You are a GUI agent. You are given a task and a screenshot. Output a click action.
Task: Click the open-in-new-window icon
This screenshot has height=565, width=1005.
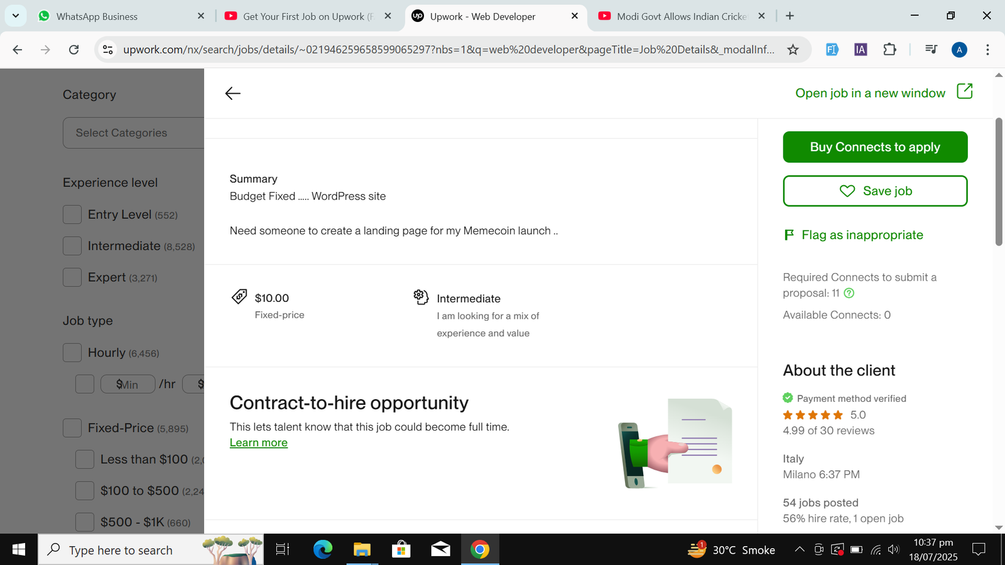[x=965, y=92]
